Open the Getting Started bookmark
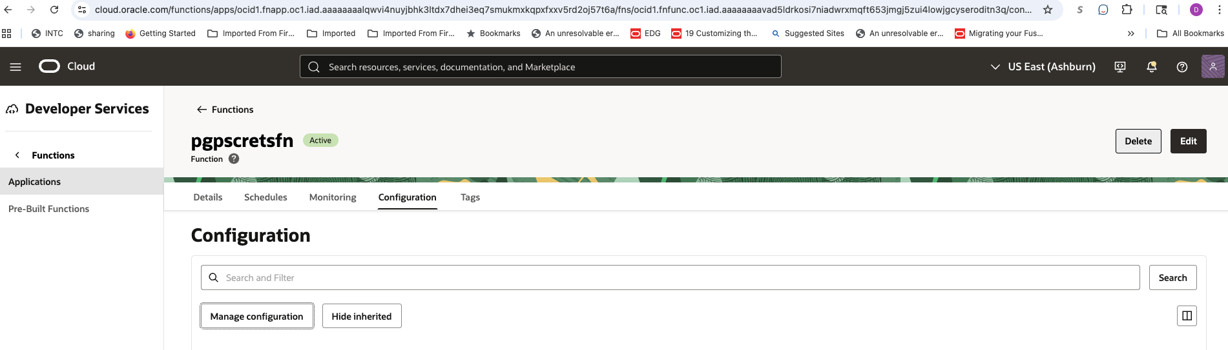1228x350 pixels. click(x=160, y=34)
